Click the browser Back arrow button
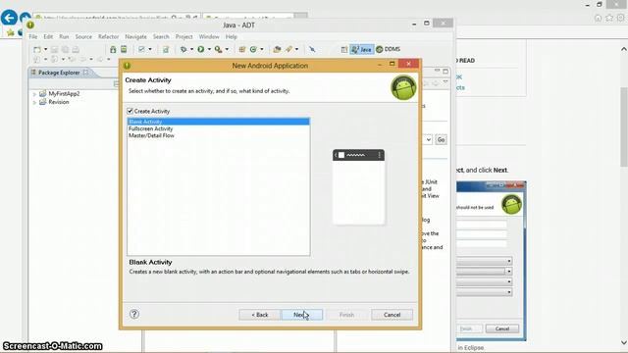This screenshot has width=628, height=353. tap(9, 18)
